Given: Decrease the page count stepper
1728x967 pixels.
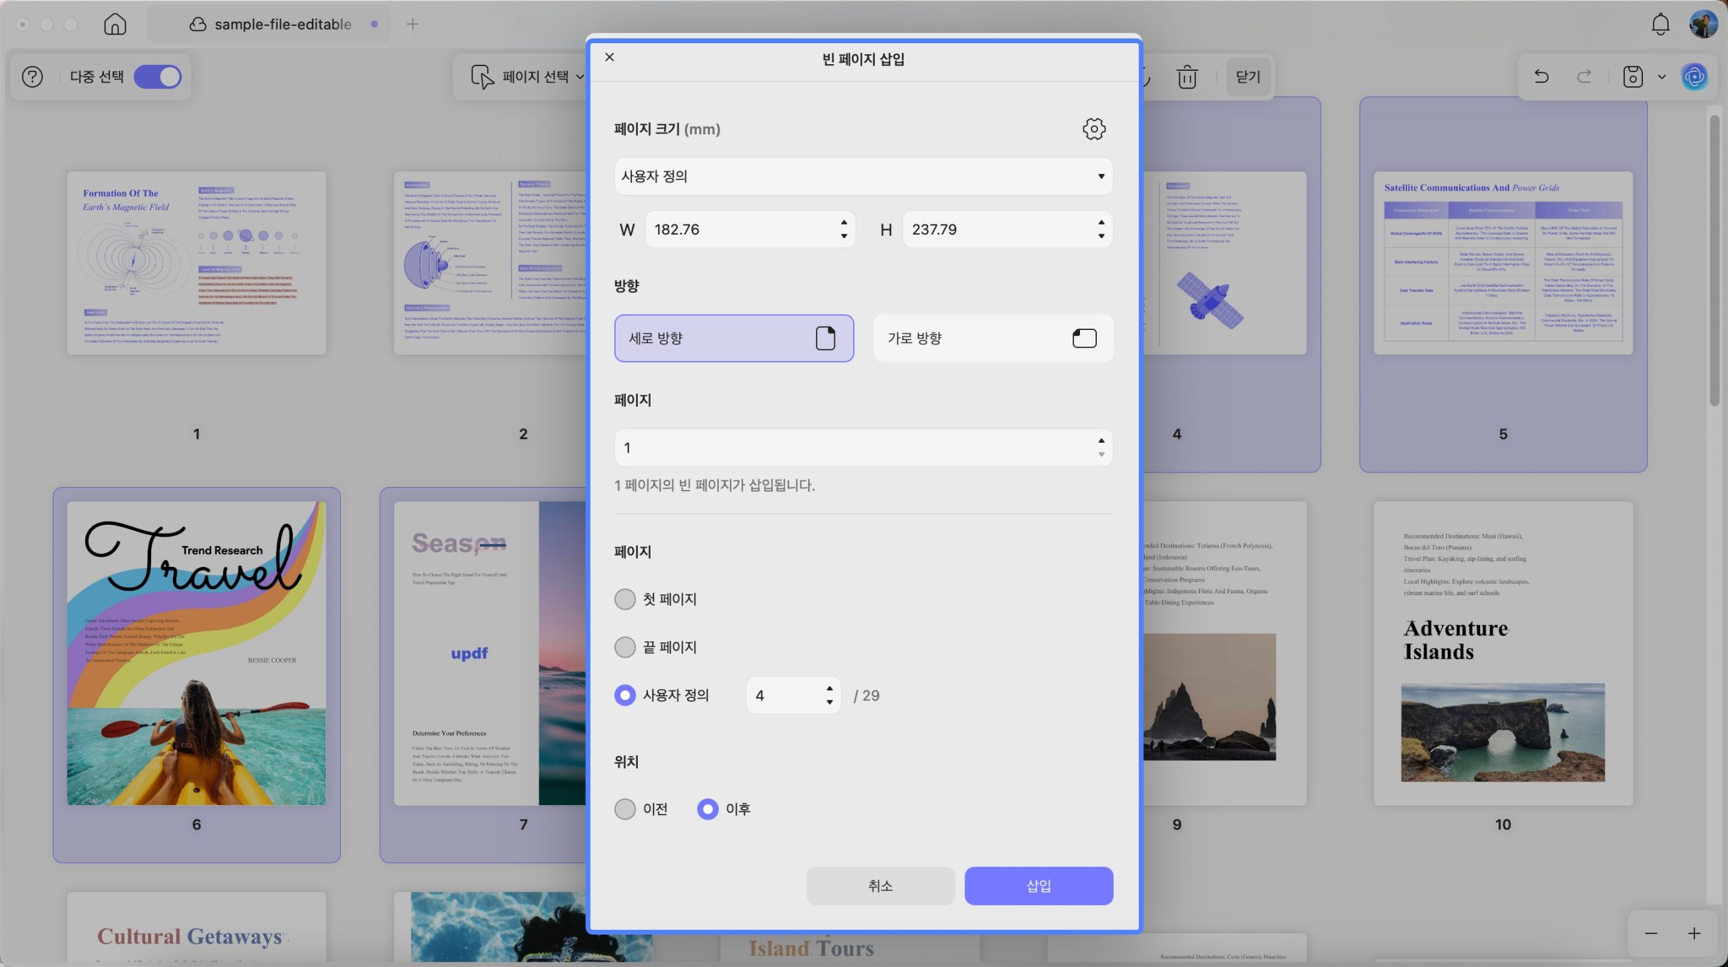Looking at the screenshot, I should click(1102, 455).
